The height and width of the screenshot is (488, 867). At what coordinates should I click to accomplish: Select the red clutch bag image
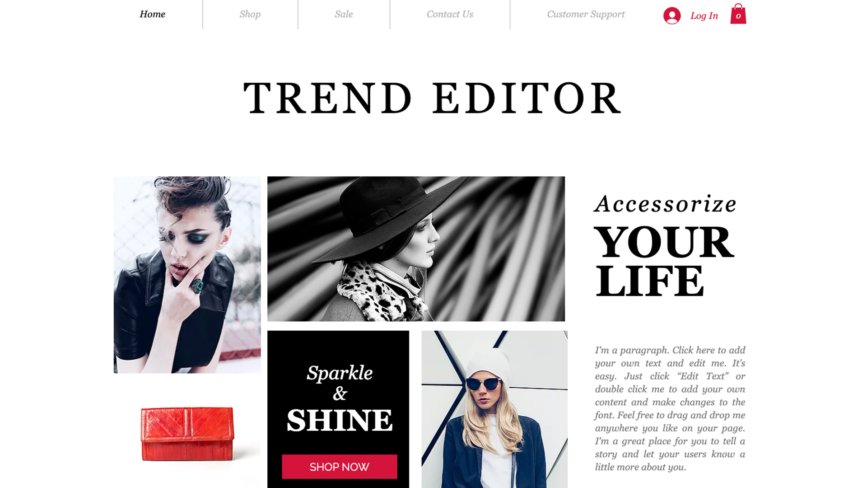[187, 434]
